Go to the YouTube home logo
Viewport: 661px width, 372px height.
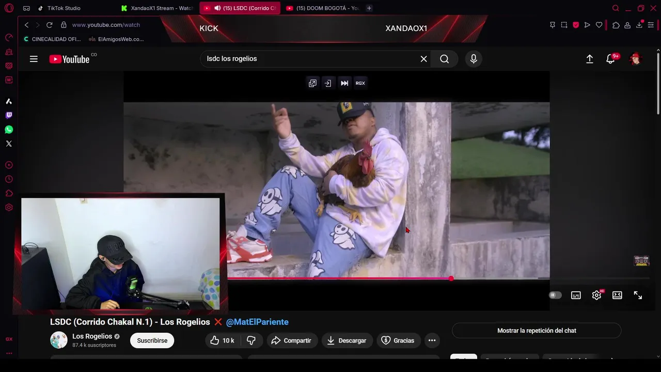pos(70,59)
